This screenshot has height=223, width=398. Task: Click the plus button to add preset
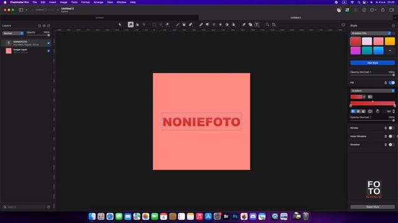tap(390, 51)
